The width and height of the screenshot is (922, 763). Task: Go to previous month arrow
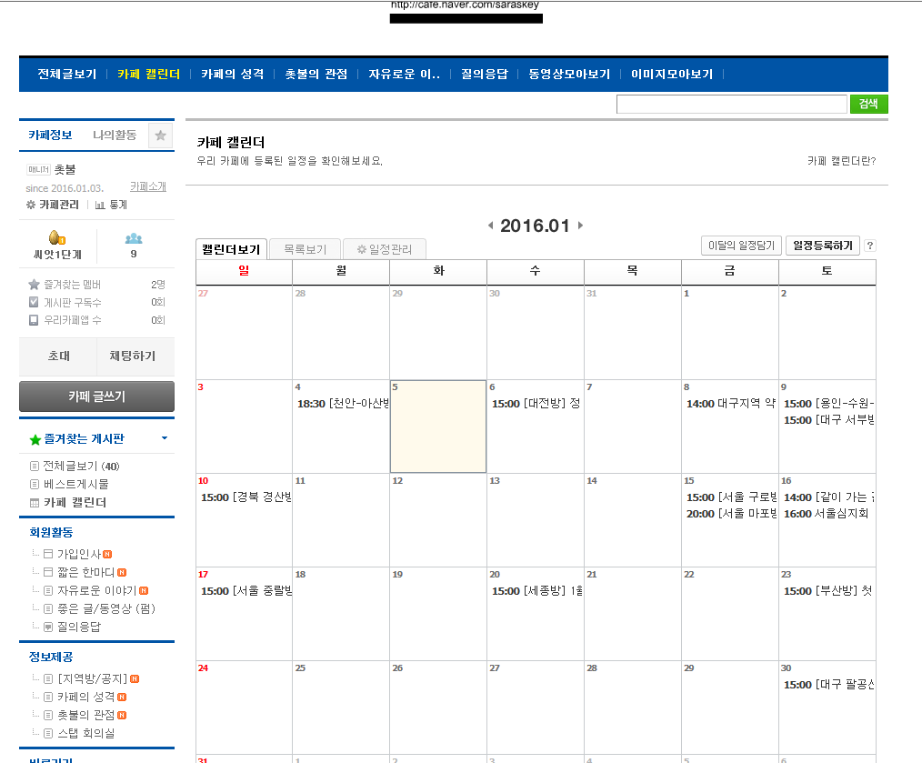pos(490,226)
